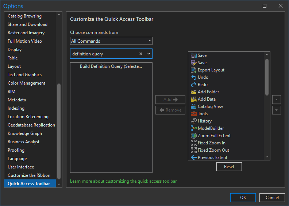Select the Fixed Zoom In icon
Viewport: 289px width, 206px height.
tap(194, 143)
